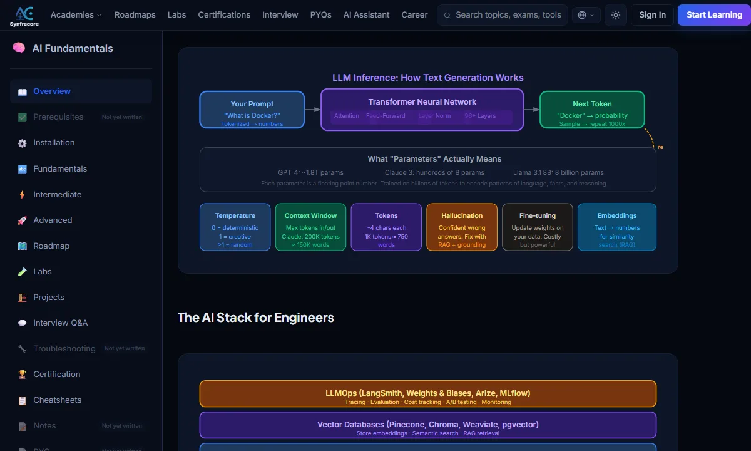
Task: Focus the Search topics, exams, tools field
Action: click(x=503, y=15)
